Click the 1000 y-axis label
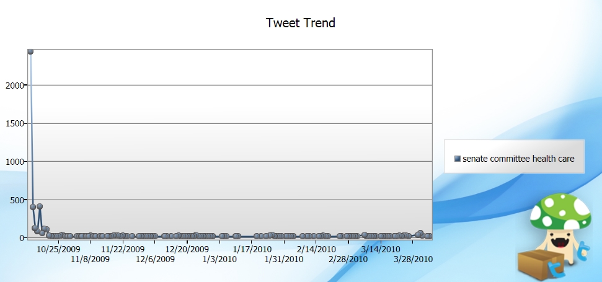 14,162
